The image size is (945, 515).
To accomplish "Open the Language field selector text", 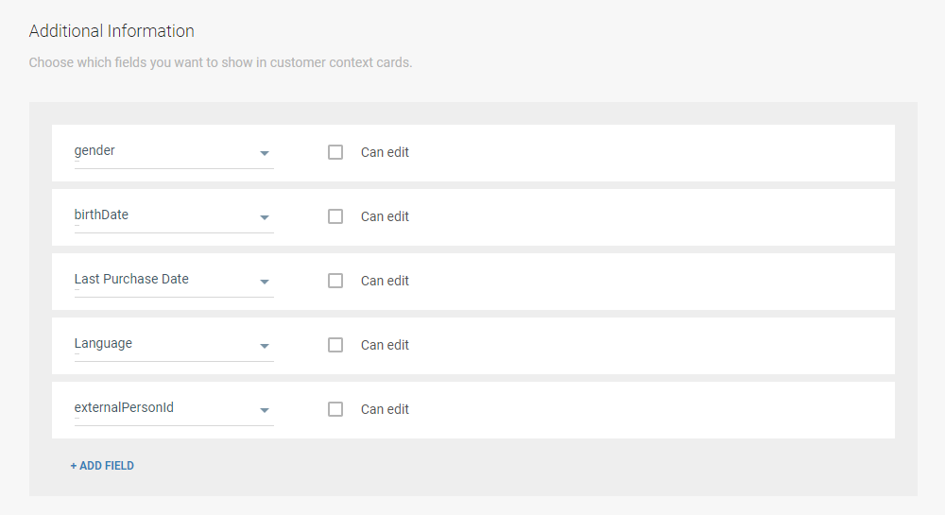I will point(103,343).
